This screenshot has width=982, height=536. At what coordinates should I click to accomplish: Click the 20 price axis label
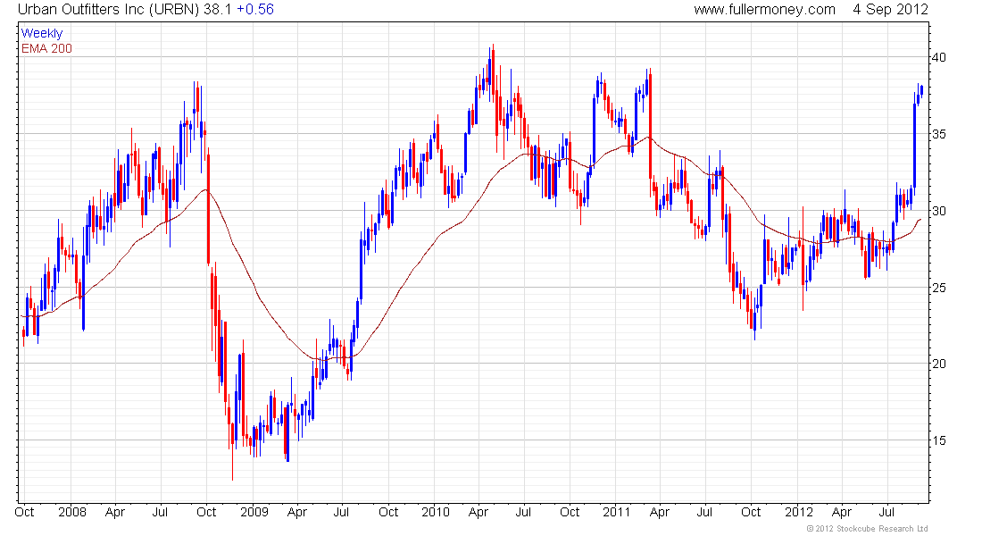point(939,364)
